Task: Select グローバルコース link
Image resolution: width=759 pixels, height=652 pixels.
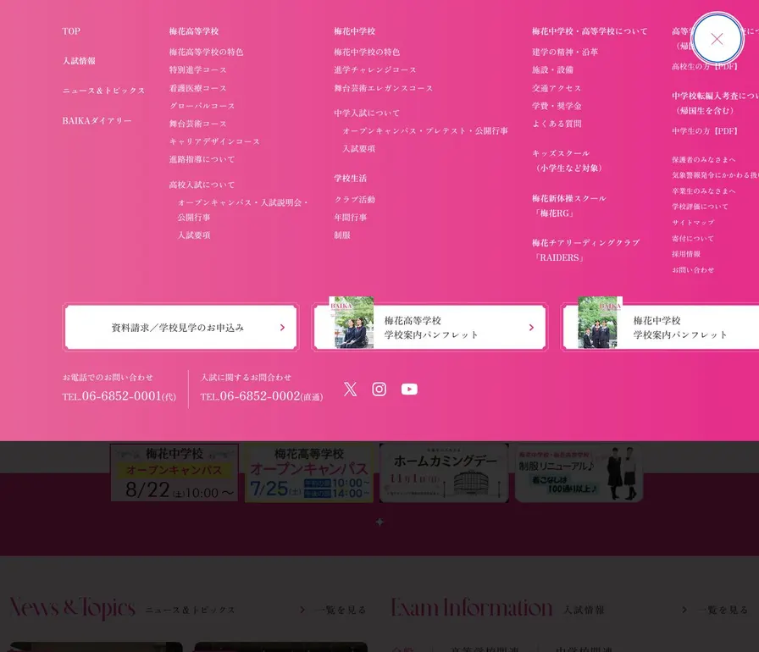Action: pos(202,106)
